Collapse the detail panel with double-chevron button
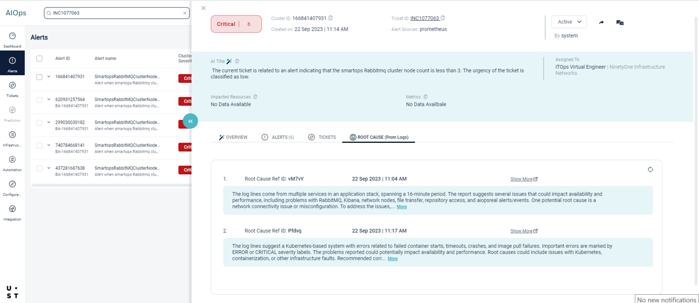The width and height of the screenshot is (699, 303). point(190,121)
